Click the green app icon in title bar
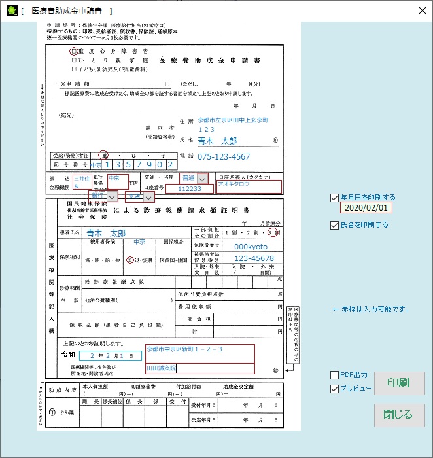The height and width of the screenshot is (458, 433). click(x=12, y=11)
